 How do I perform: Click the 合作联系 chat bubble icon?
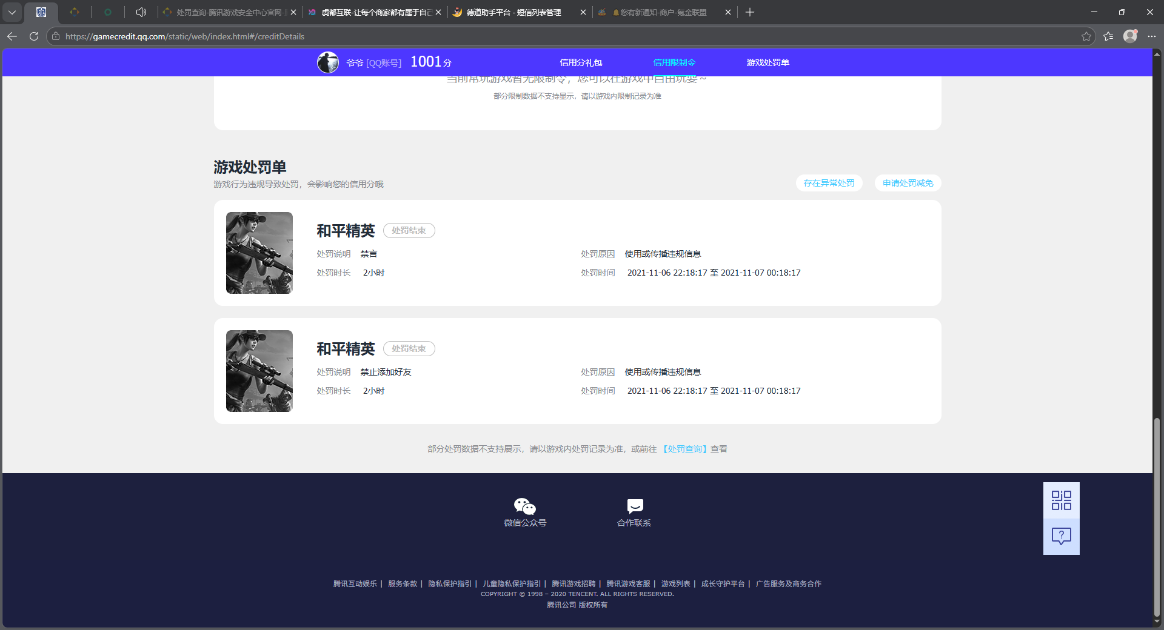[x=635, y=506]
